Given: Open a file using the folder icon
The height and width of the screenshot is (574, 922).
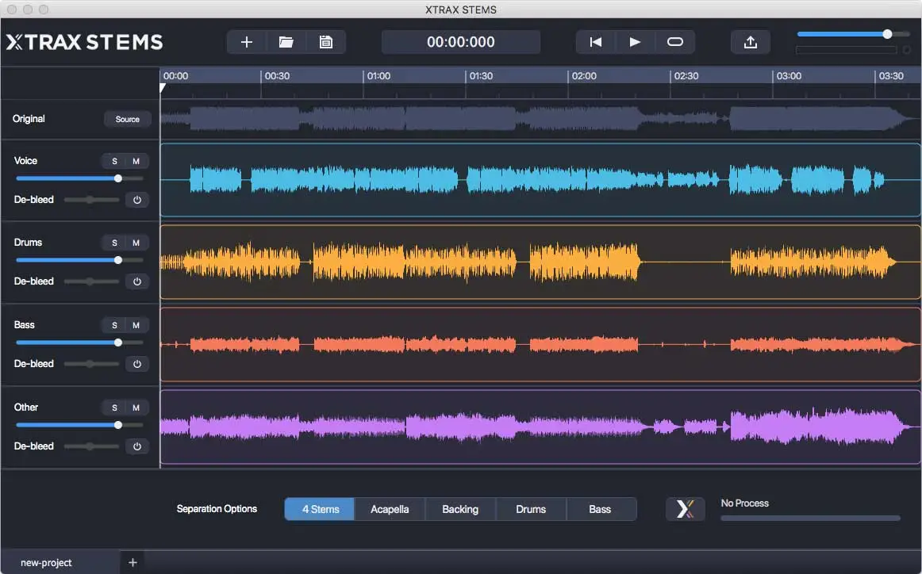Looking at the screenshot, I should coord(286,41).
